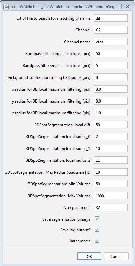Edit Bandpass filter smaller structures value
The image size is (135, 266).
tap(111, 65)
